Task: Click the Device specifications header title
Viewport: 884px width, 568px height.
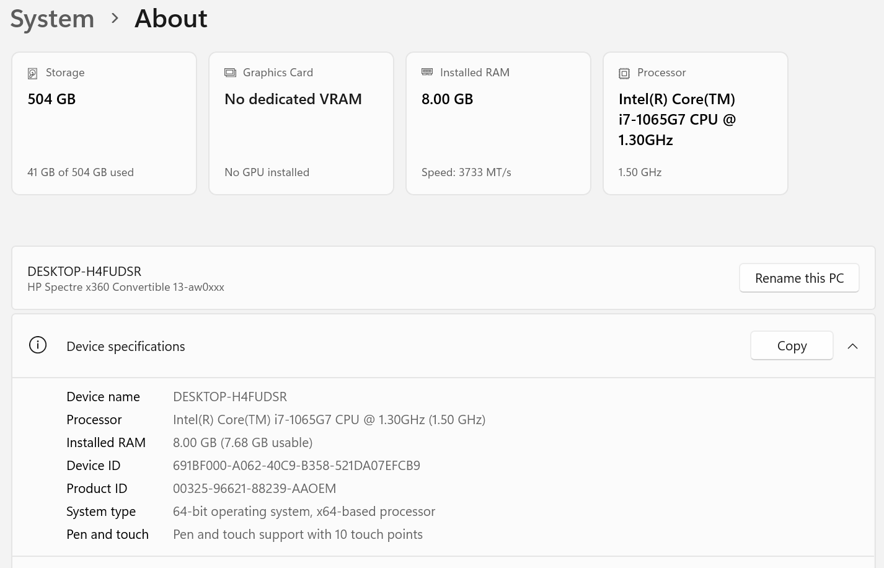Action: click(x=126, y=347)
